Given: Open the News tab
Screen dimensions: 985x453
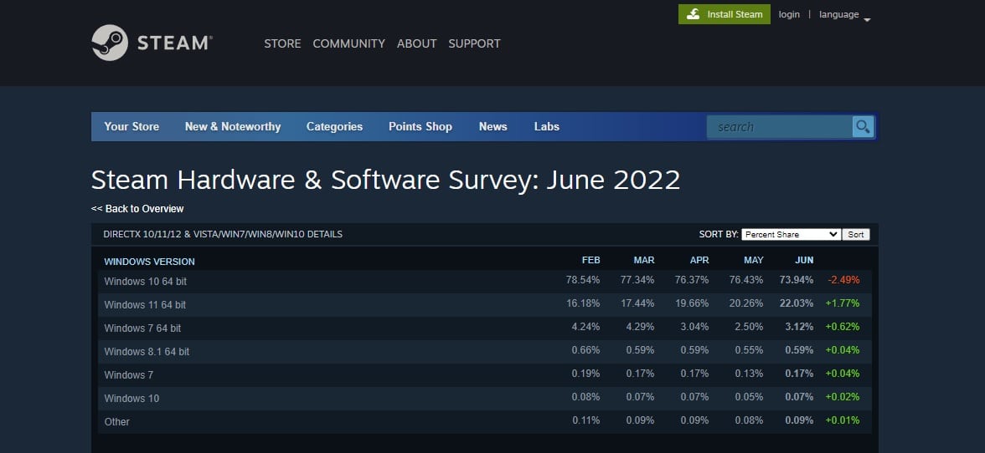Looking at the screenshot, I should (493, 126).
